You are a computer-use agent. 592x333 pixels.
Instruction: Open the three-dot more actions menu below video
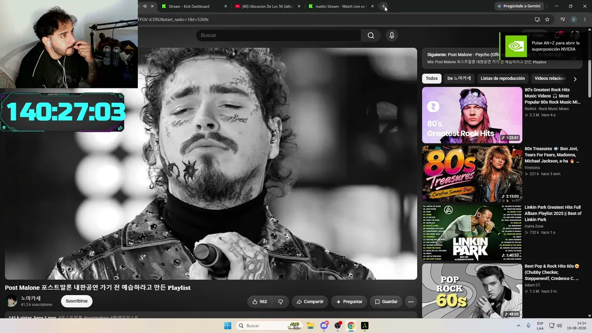411,302
